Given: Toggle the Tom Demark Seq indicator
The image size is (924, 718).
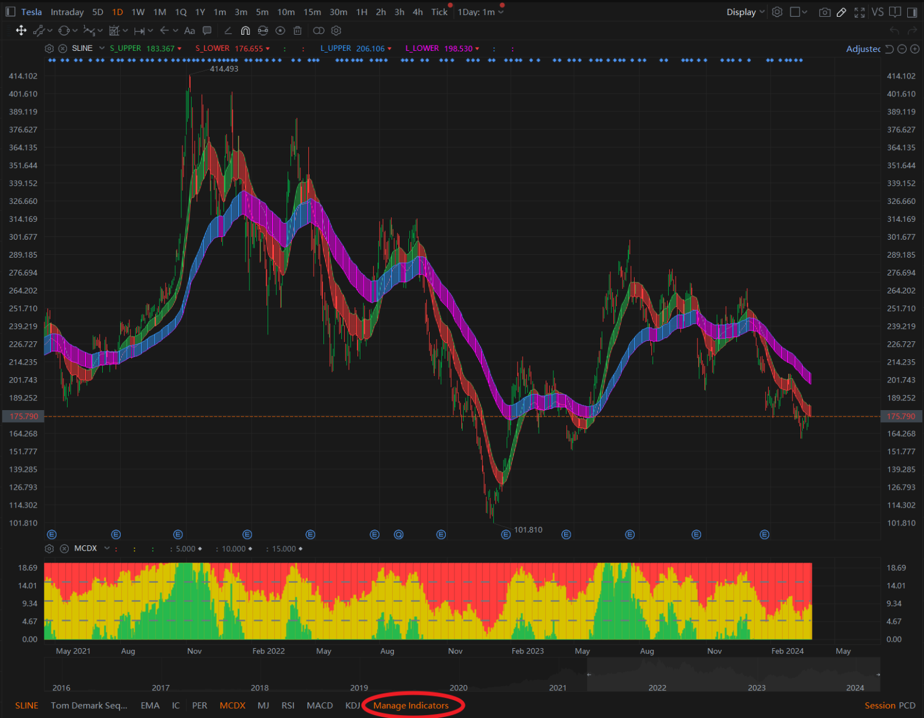Looking at the screenshot, I should (x=89, y=705).
